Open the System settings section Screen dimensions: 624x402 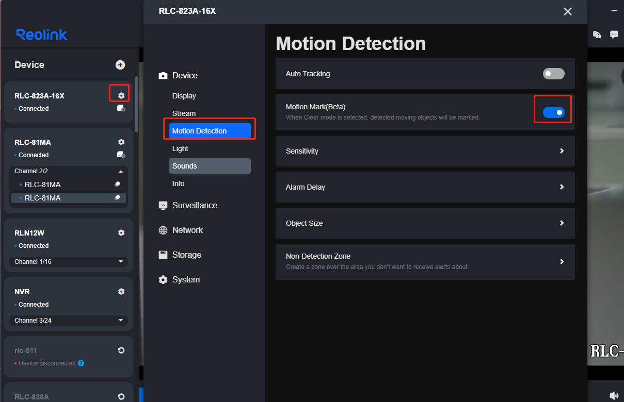pyautogui.click(x=179, y=279)
